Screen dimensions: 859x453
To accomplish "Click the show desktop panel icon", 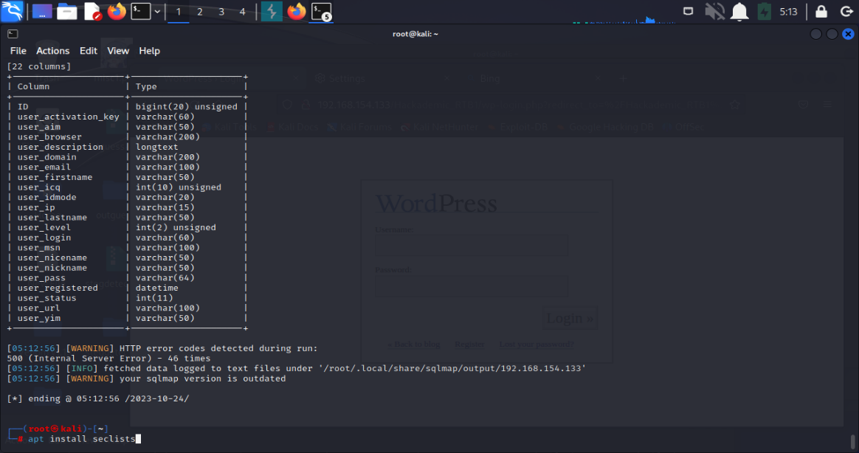I will pos(42,12).
